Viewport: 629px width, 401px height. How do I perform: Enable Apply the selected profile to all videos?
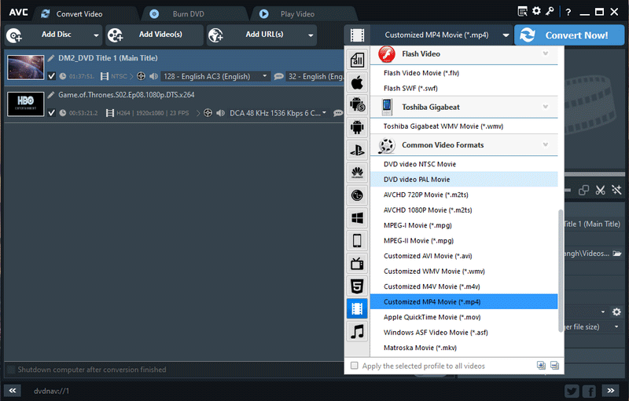355,366
